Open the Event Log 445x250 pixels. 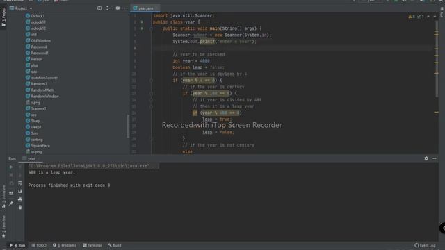point(425,245)
